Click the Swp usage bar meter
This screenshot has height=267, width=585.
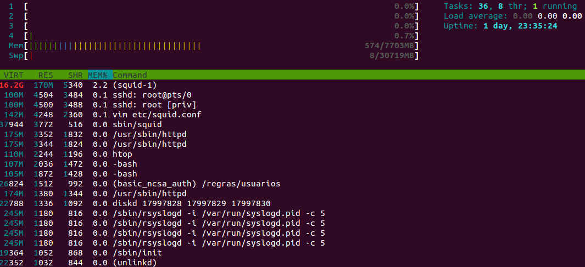click(214, 56)
